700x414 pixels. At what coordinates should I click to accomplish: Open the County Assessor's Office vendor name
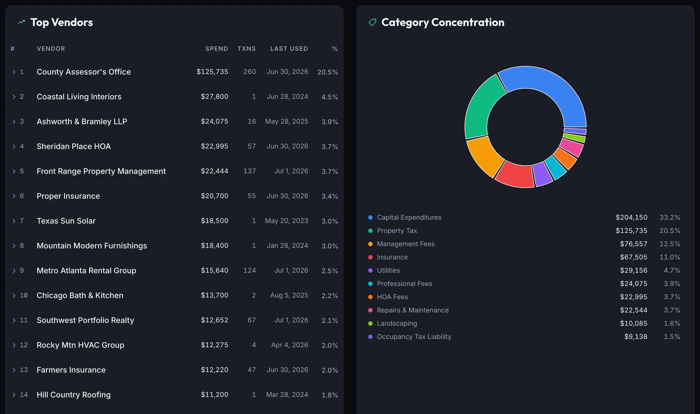[x=84, y=72]
